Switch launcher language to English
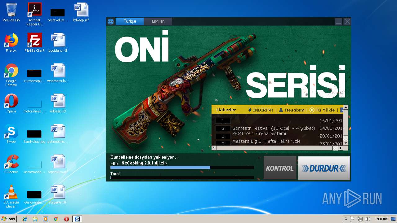Screen dimensions: 397x223 pos(158,21)
